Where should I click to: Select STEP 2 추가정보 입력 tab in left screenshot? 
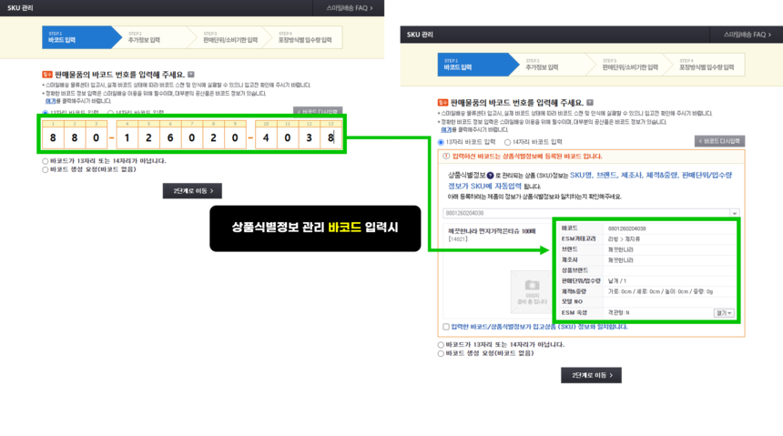coord(155,37)
